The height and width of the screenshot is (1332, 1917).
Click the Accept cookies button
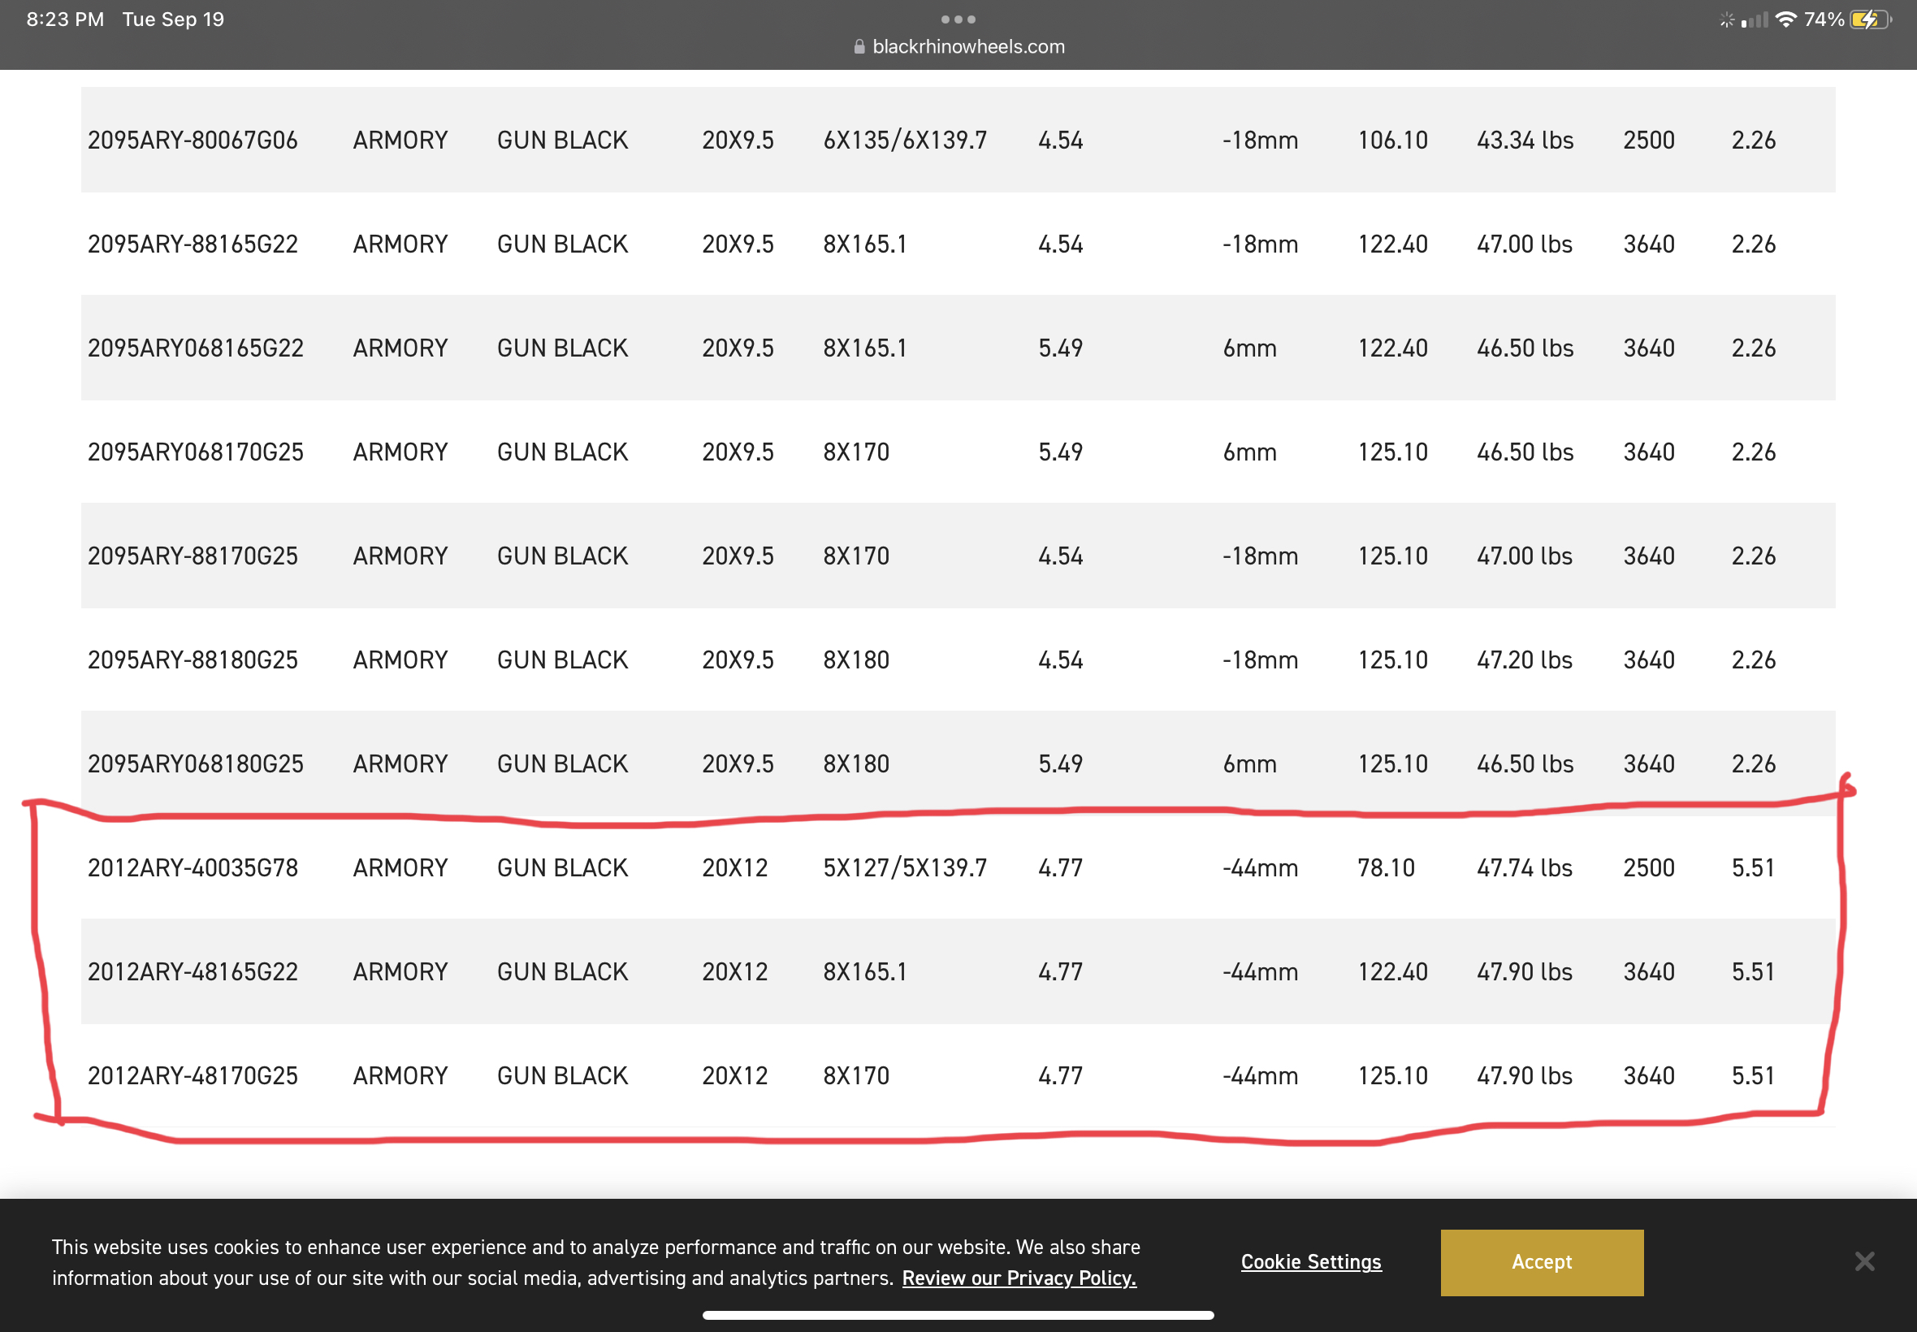[x=1542, y=1262]
